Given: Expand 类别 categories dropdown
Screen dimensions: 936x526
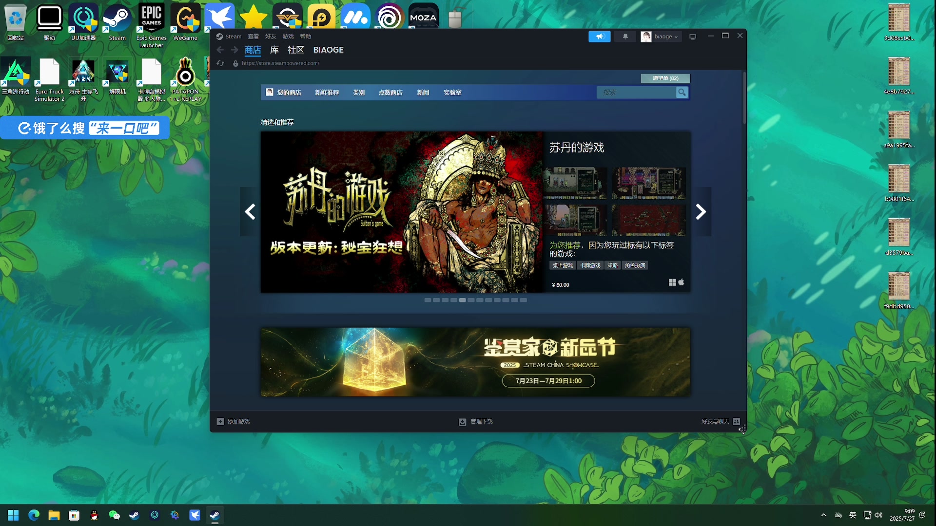Looking at the screenshot, I should pos(359,93).
